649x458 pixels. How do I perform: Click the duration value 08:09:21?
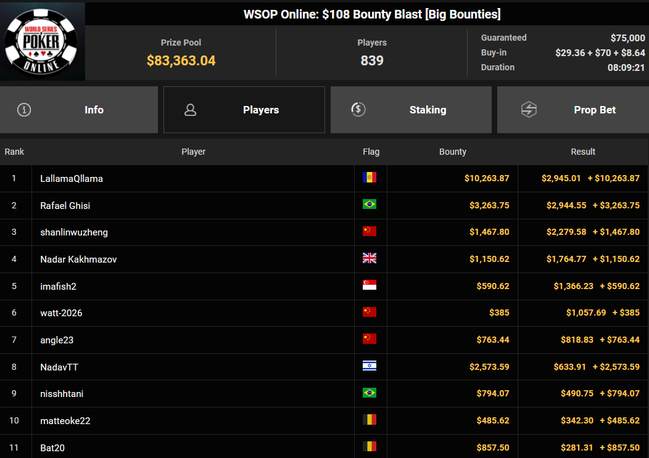coord(626,67)
